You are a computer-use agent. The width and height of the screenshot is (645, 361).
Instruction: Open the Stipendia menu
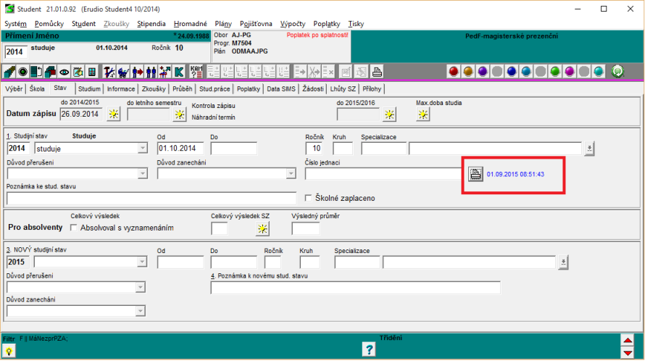coord(153,23)
